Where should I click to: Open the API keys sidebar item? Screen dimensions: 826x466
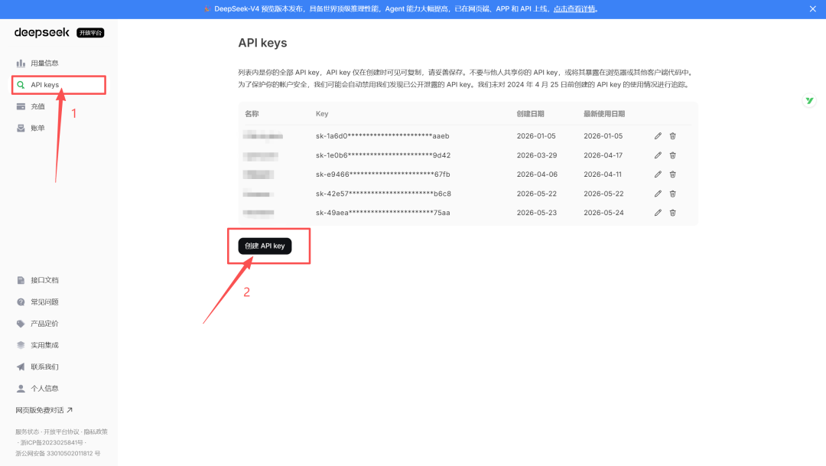tap(58, 85)
